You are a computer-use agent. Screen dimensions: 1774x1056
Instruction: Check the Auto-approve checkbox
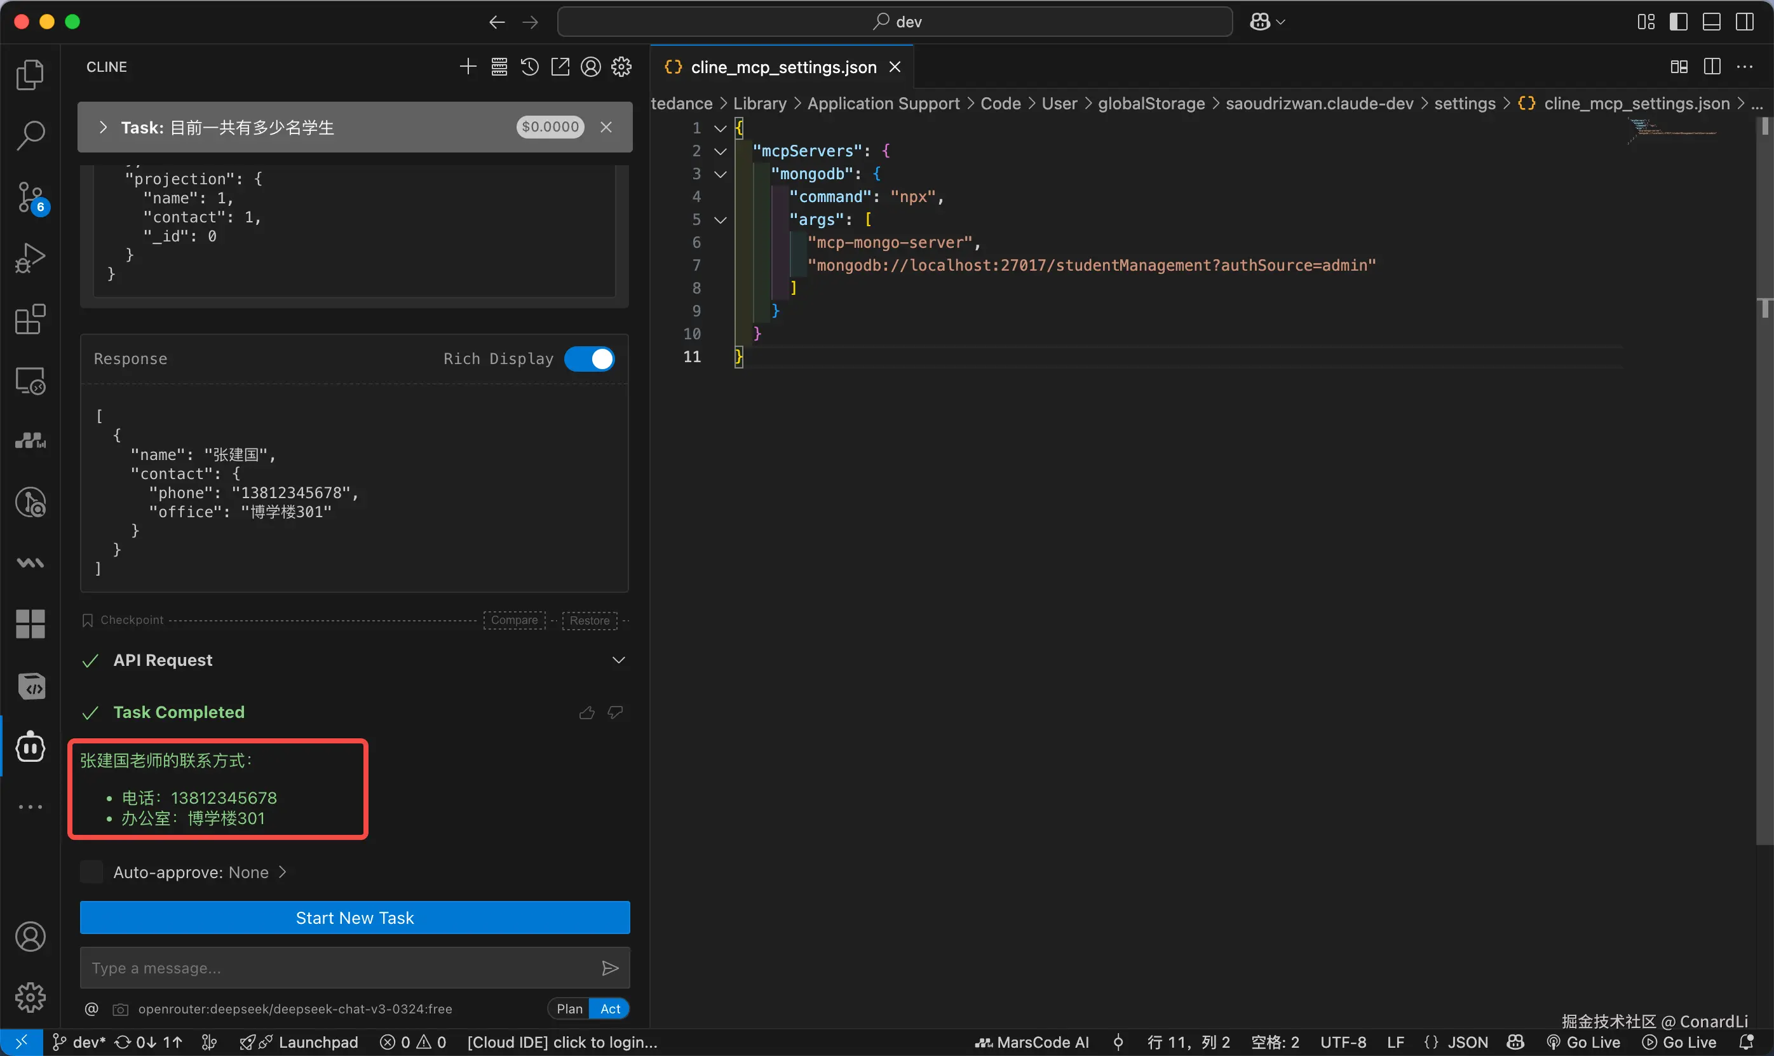coord(91,872)
